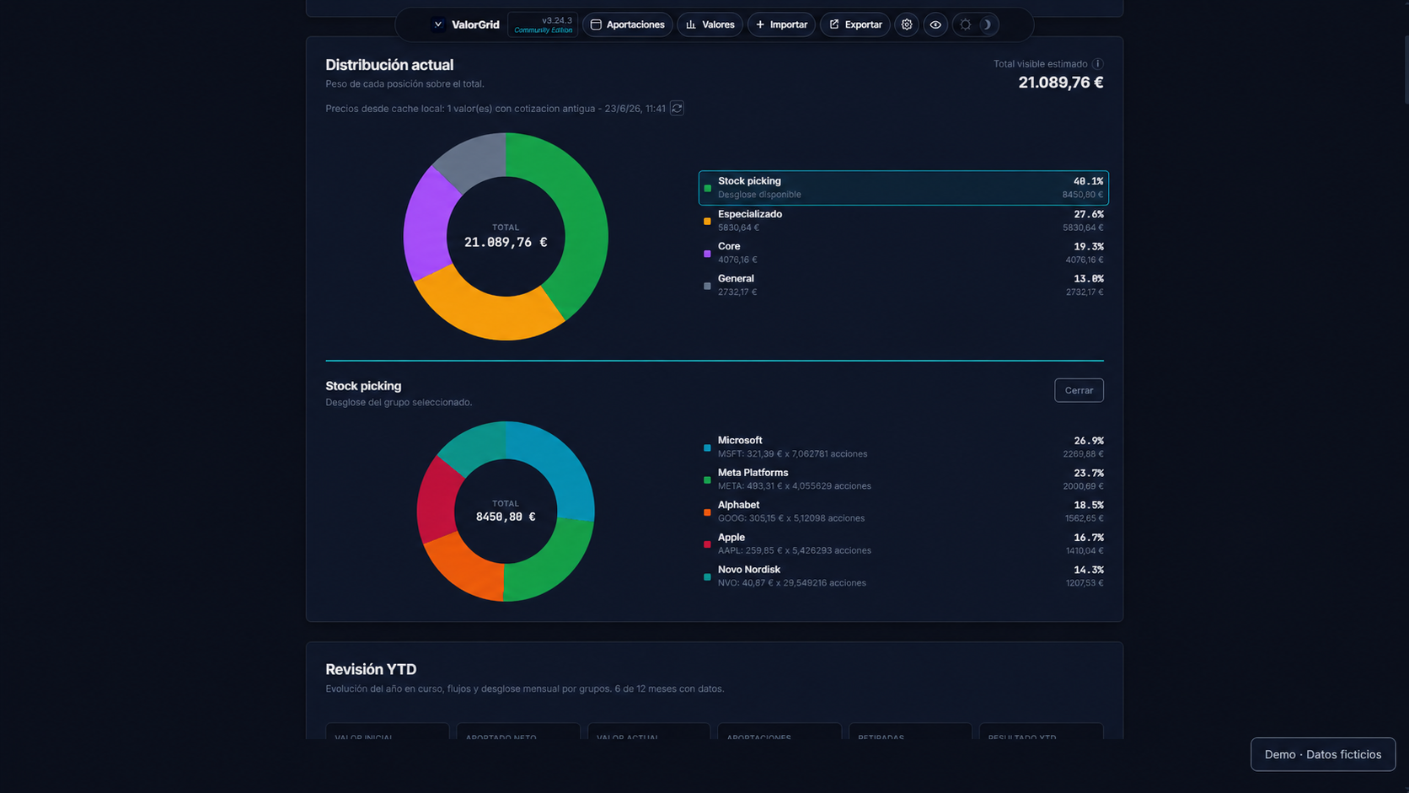
Task: Click the Meta Platforms holding row
Action: pyautogui.click(x=903, y=479)
